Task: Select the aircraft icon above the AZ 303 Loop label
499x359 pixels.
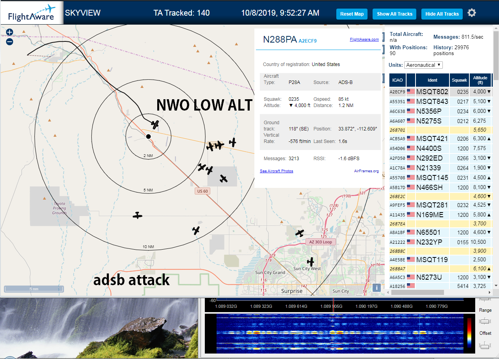Action: 300,233
